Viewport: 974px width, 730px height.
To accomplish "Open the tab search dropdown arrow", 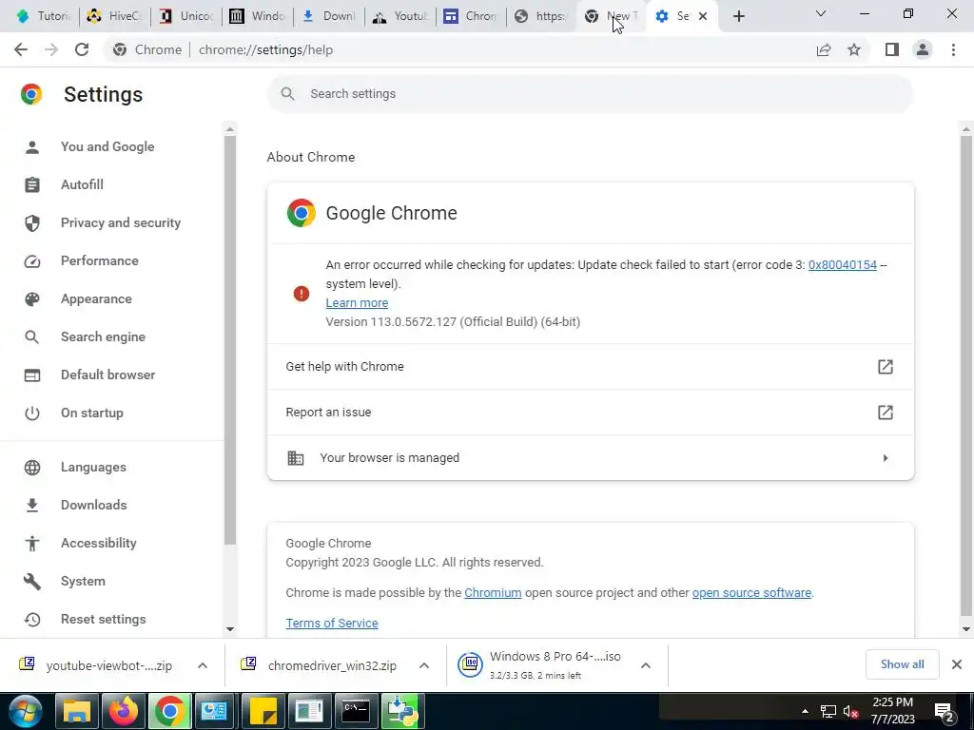I will click(821, 13).
